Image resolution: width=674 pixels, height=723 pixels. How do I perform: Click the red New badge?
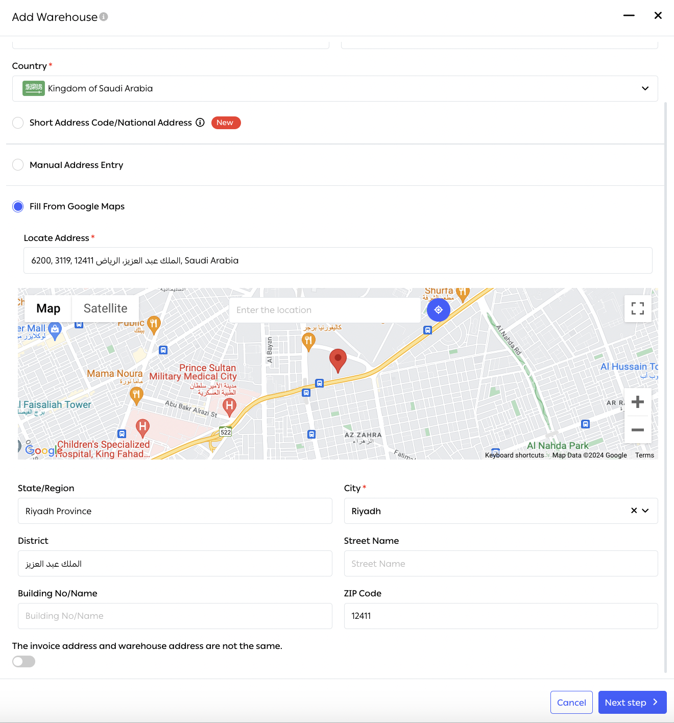pos(226,123)
